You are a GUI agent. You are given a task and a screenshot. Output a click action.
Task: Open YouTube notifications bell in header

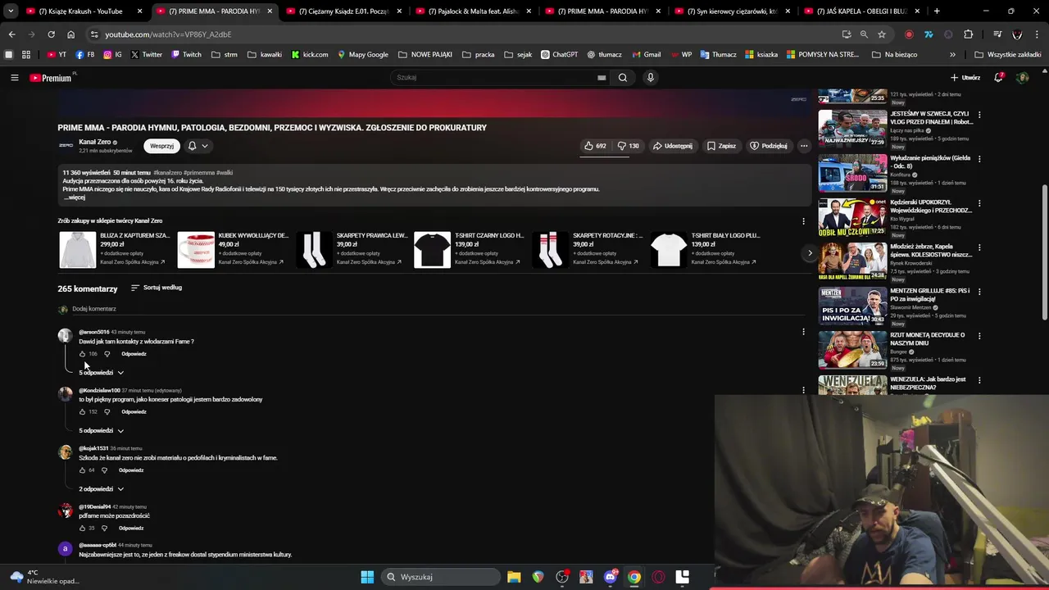coord(999,78)
